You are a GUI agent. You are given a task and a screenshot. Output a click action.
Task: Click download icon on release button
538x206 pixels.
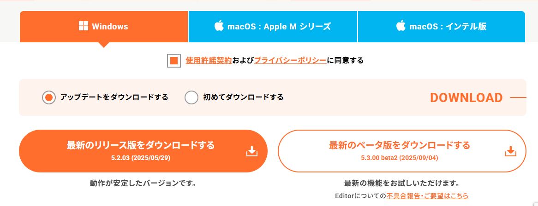click(251, 151)
